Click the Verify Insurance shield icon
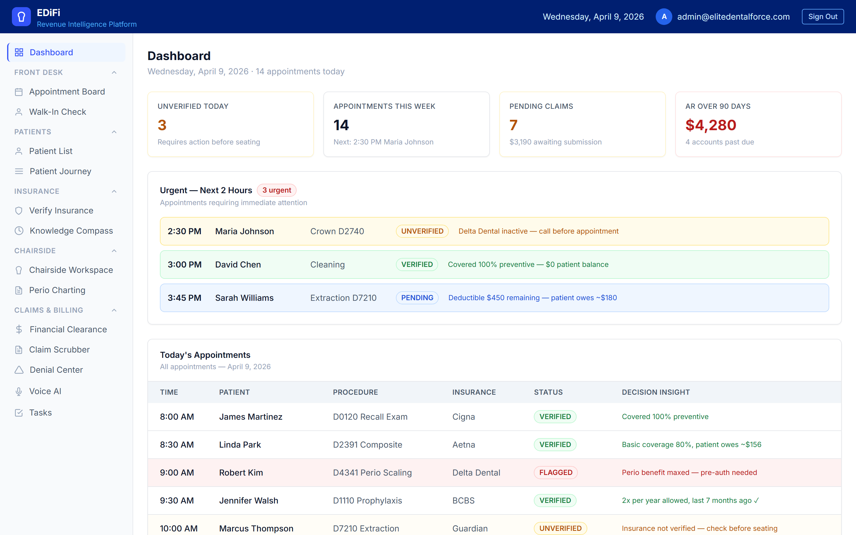 19,210
